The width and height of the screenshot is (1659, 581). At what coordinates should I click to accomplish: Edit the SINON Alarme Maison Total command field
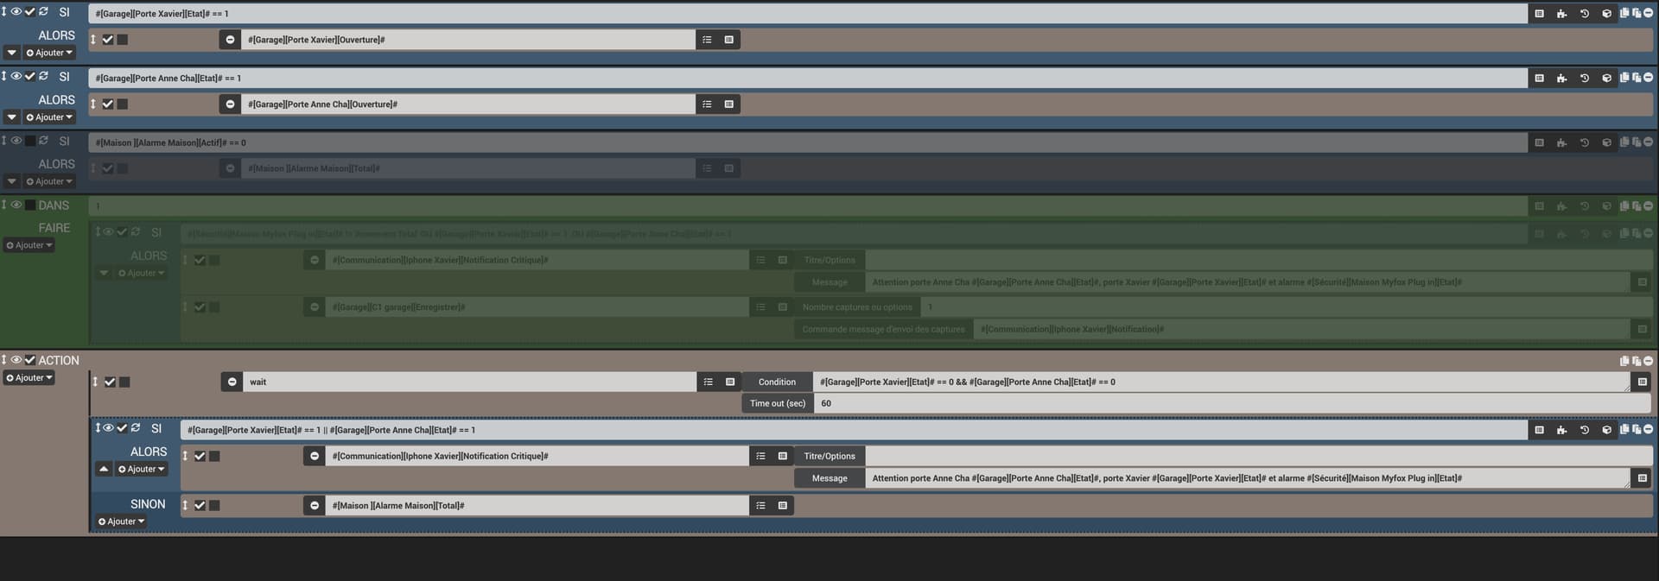(537, 506)
